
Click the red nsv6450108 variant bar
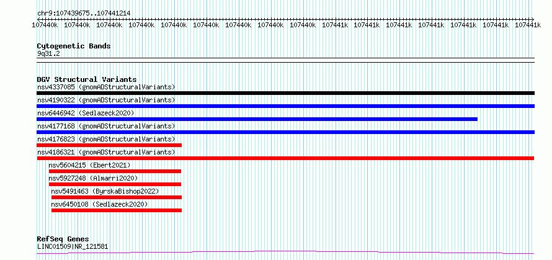[117, 210]
